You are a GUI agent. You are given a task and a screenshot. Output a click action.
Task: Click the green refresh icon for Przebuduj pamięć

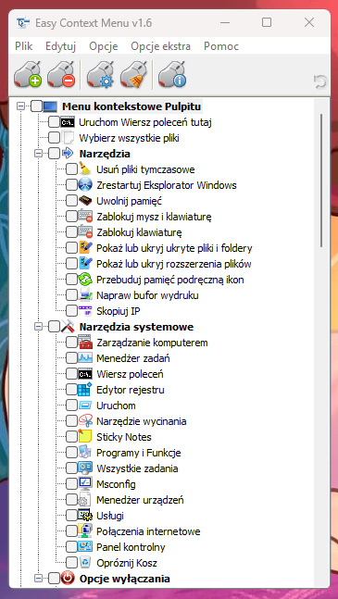[x=85, y=280]
